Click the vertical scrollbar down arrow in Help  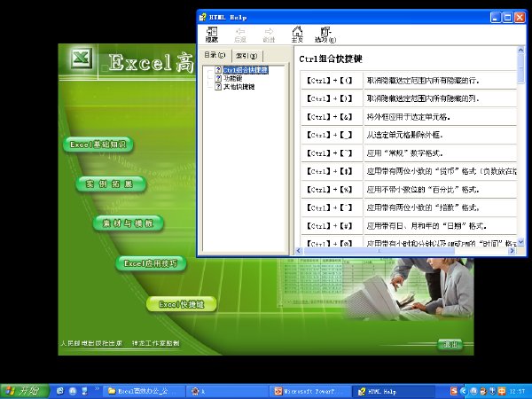[x=520, y=242]
